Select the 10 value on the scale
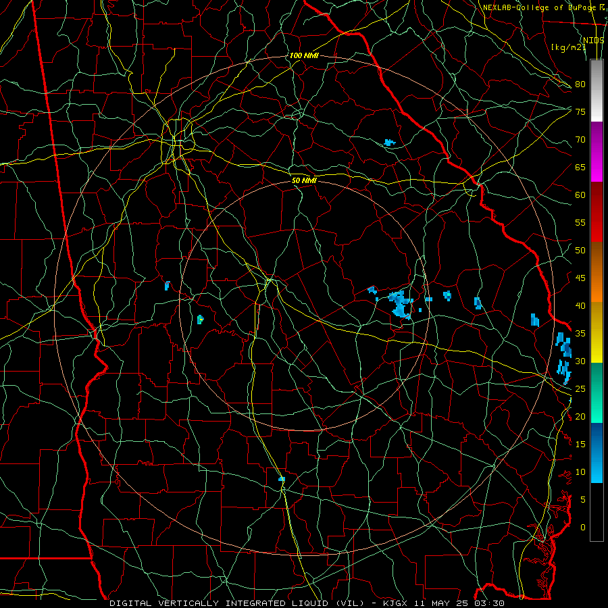Image resolution: width=608 pixels, height=608 pixels. click(x=580, y=472)
